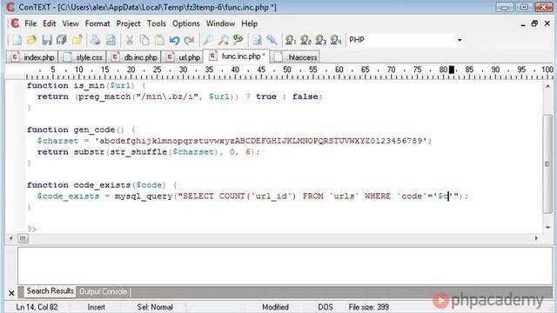The height and width of the screenshot is (313, 557).
Task: Click the stay-on-top pin icon
Action: pyautogui.click(x=272, y=40)
